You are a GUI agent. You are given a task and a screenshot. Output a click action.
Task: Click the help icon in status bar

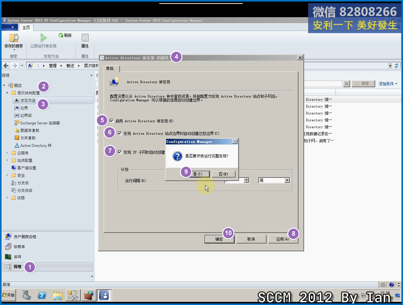click(x=391, y=285)
